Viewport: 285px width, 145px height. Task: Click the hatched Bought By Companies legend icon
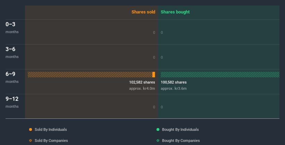coord(158,141)
